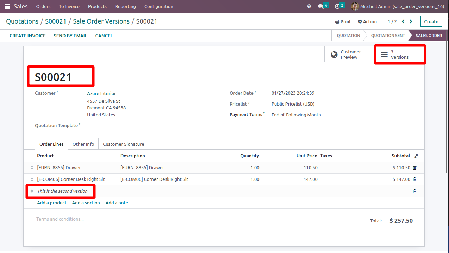Click Quantity column header
This screenshot has width=449, height=253.
coord(250,156)
